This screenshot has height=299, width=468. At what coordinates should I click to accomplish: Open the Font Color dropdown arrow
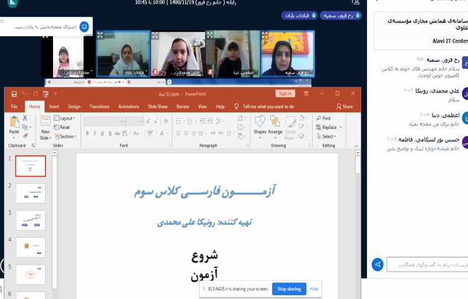tap(166, 133)
